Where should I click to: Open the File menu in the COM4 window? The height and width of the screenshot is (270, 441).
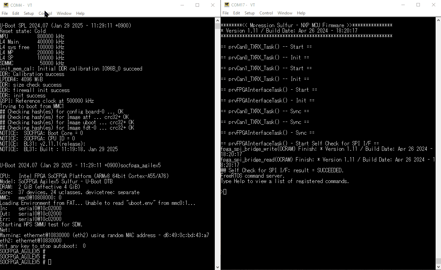(5, 13)
